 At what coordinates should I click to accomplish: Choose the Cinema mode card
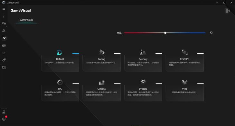(102, 90)
